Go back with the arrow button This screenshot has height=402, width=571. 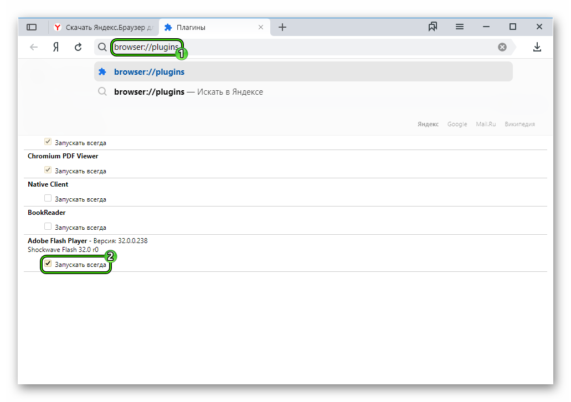(34, 47)
